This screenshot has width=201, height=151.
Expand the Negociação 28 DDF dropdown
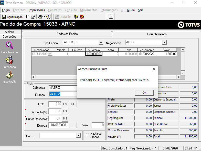tap(164, 42)
